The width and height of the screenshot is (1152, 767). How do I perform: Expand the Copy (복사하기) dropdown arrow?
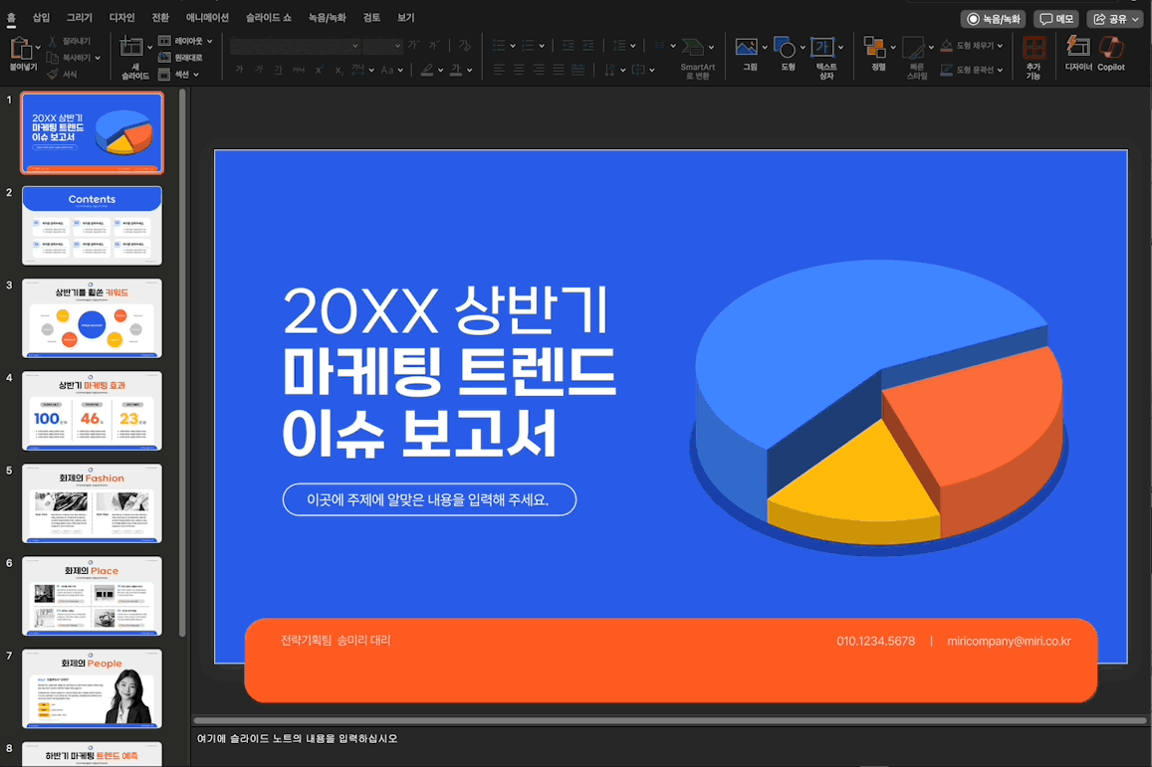[98, 58]
